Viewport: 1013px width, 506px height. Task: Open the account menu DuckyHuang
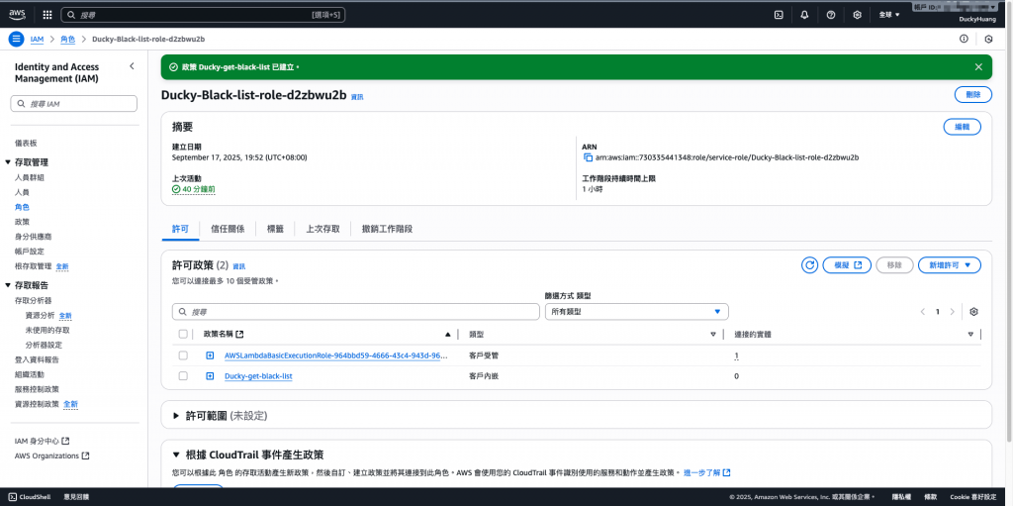coord(977,20)
